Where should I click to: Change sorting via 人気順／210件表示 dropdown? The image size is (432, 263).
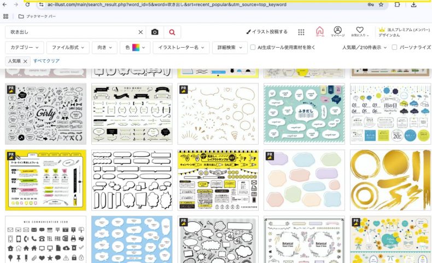pyautogui.click(x=364, y=48)
